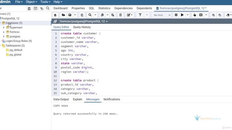Click the Rollback toolbar icon

click(220, 15)
